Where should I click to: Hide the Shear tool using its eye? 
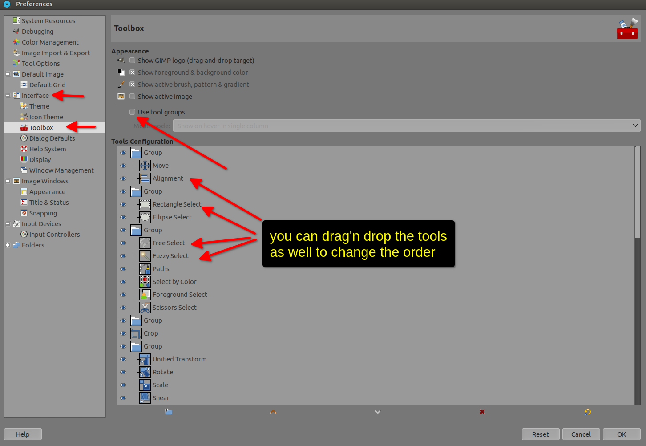(x=123, y=398)
